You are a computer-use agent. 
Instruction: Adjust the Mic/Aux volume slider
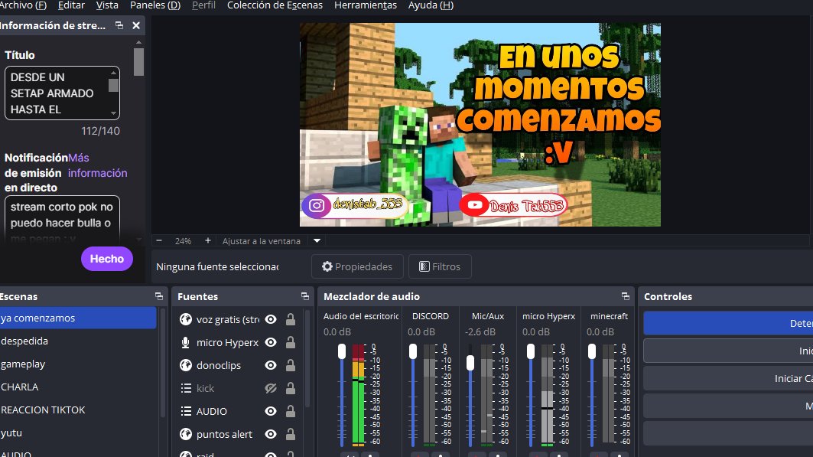470,363
